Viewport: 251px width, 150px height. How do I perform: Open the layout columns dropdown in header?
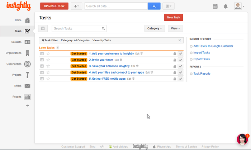pos(169,6)
